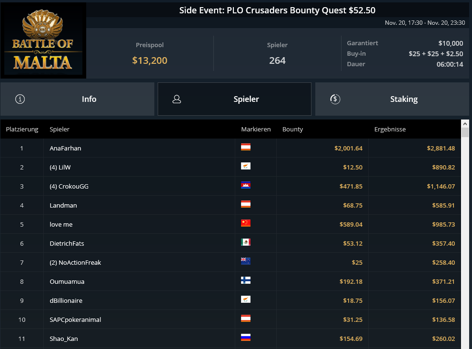
Task: Click the scrollbar up arrow
Action: click(465, 124)
